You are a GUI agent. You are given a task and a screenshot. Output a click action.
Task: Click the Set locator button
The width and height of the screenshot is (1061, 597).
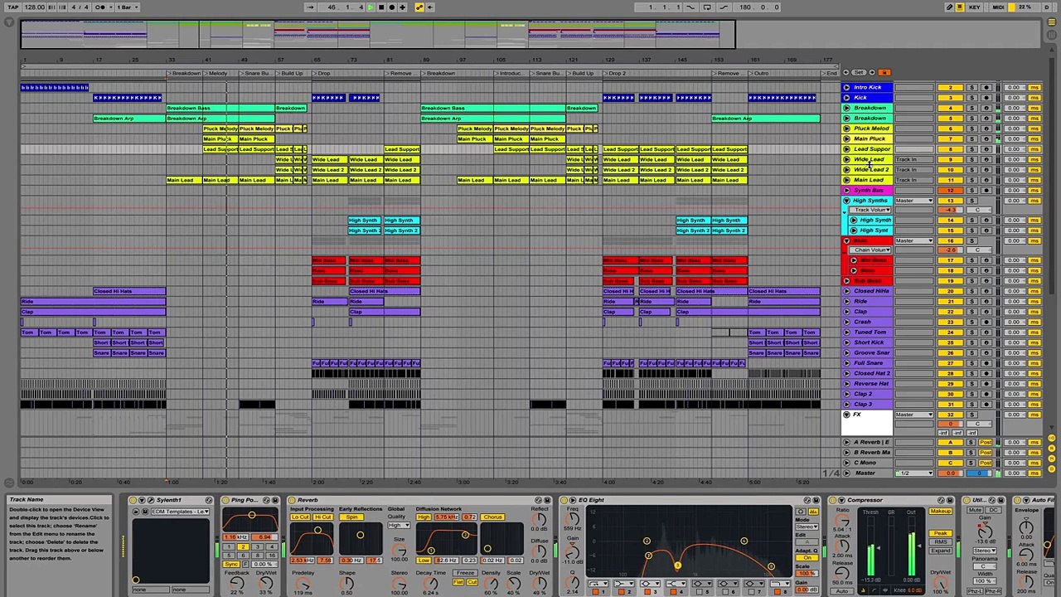tap(860, 72)
